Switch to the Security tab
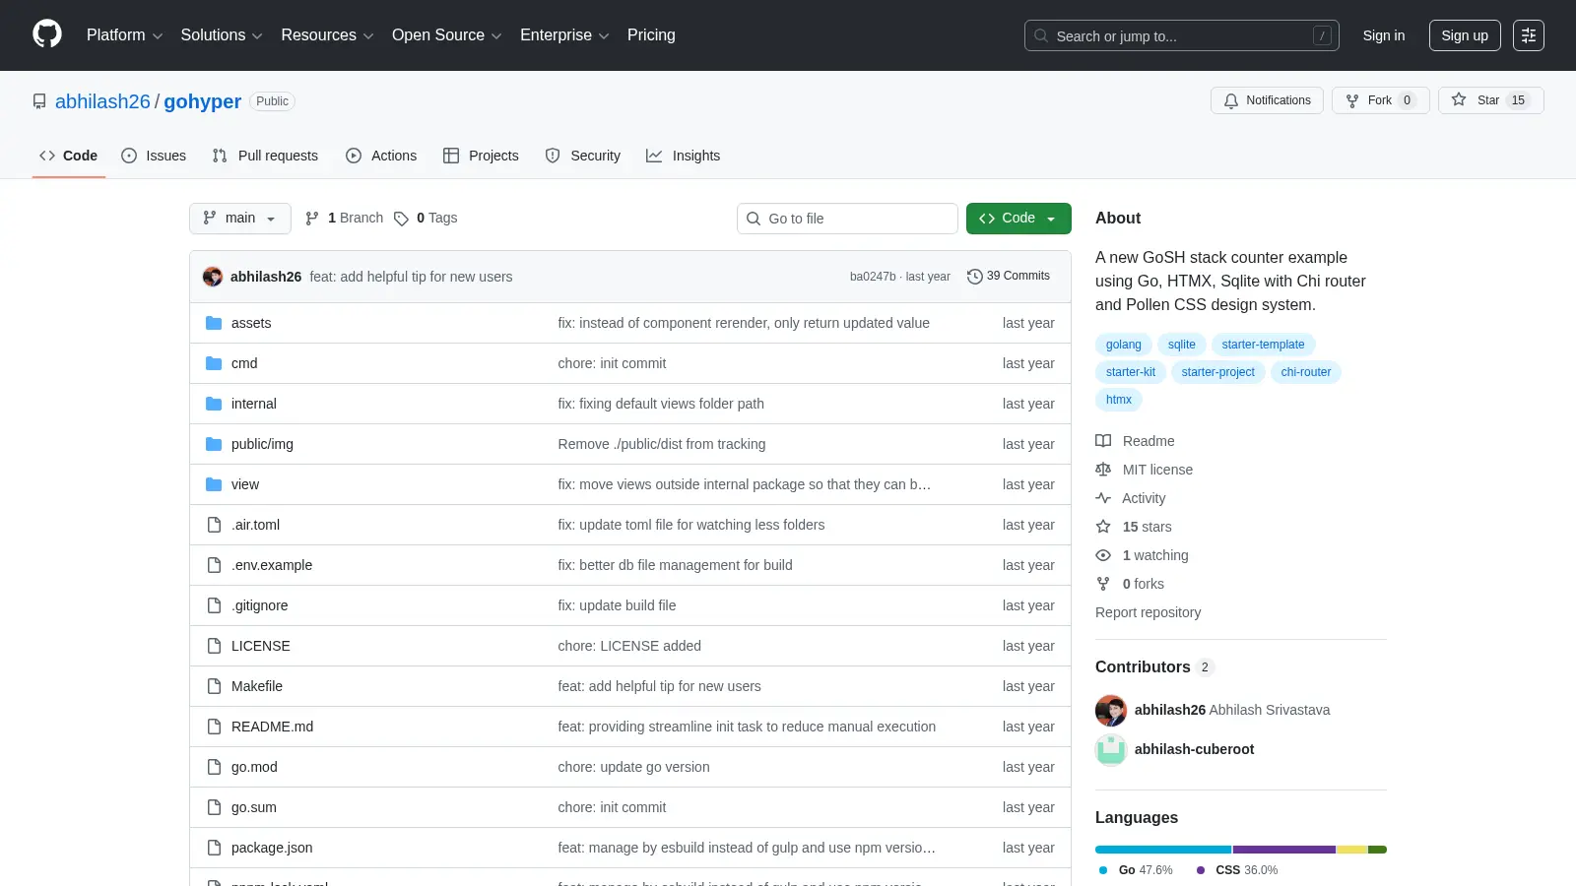Image resolution: width=1576 pixels, height=886 pixels. tap(583, 156)
